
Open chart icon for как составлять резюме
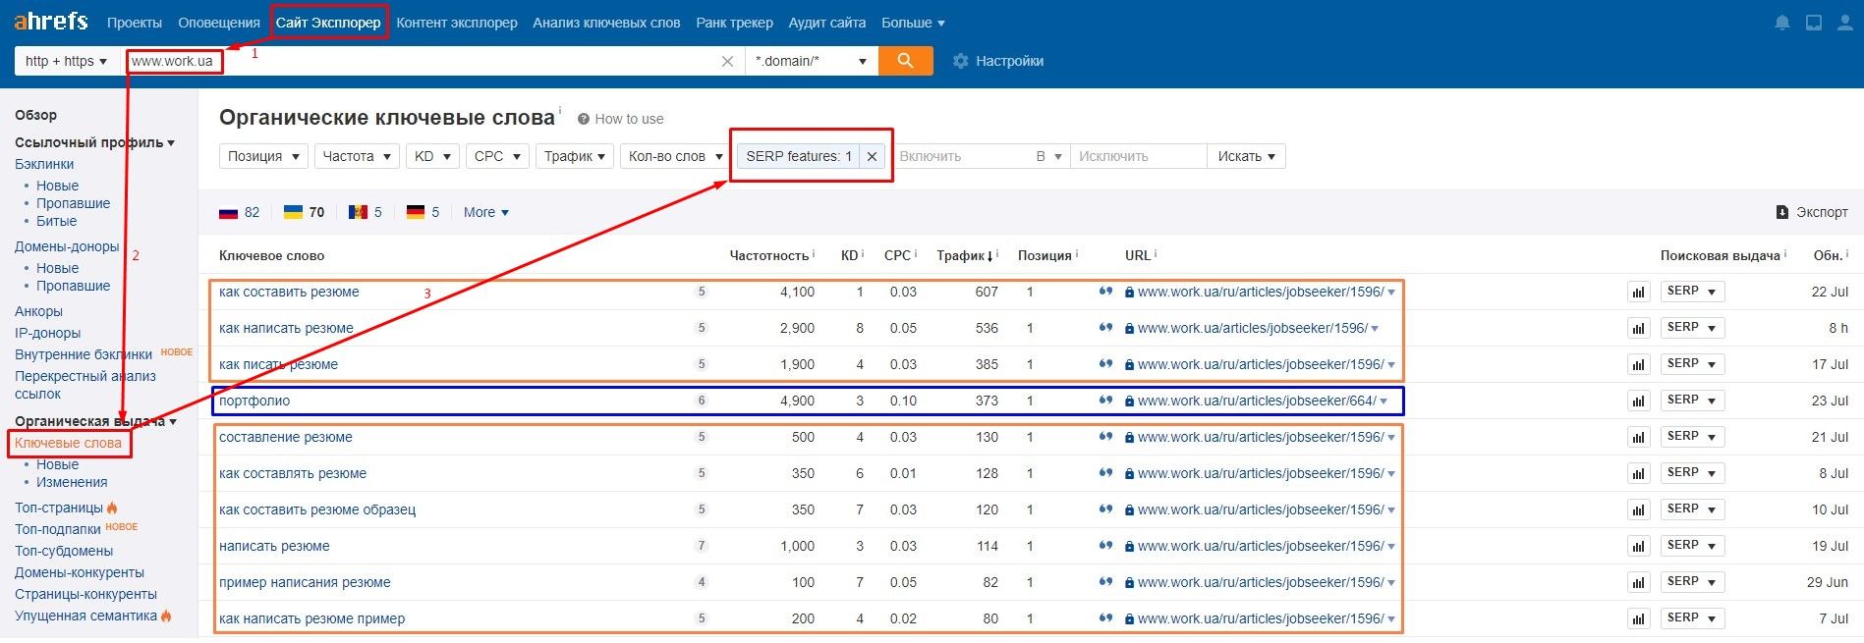click(x=1638, y=474)
